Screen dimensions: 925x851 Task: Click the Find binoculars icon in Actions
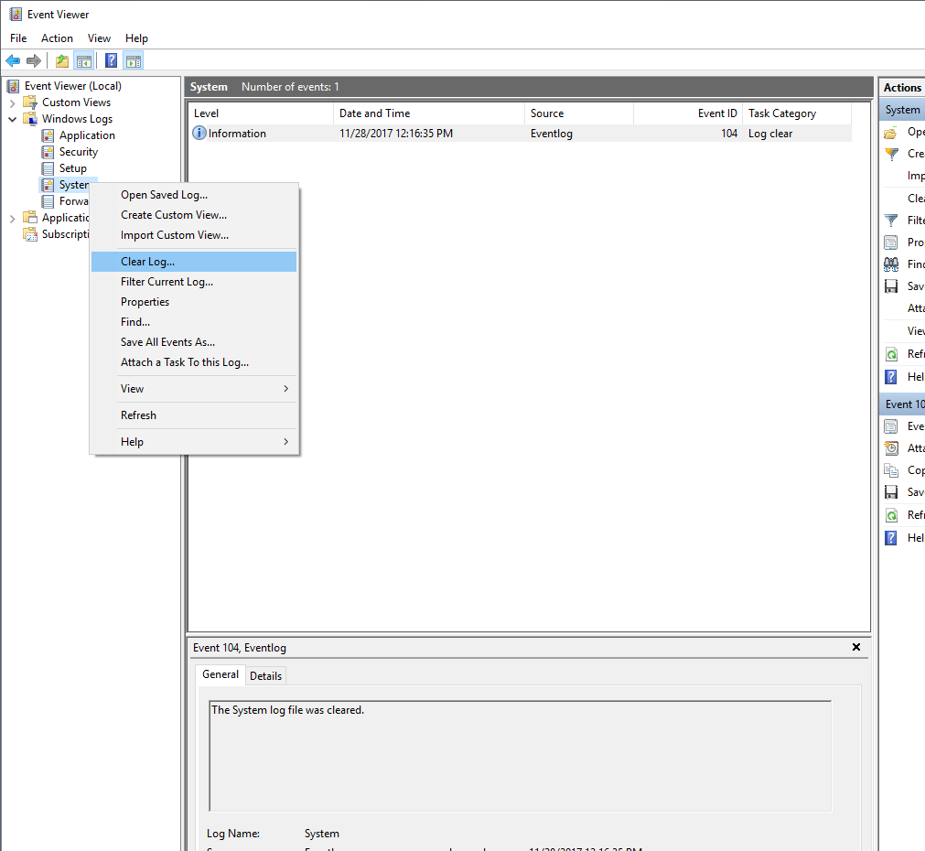891,264
